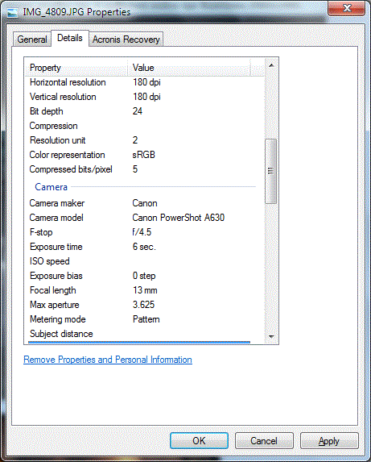This screenshot has width=371, height=462.
Task: Click the scroll up arrow in property list
Action: point(271,65)
